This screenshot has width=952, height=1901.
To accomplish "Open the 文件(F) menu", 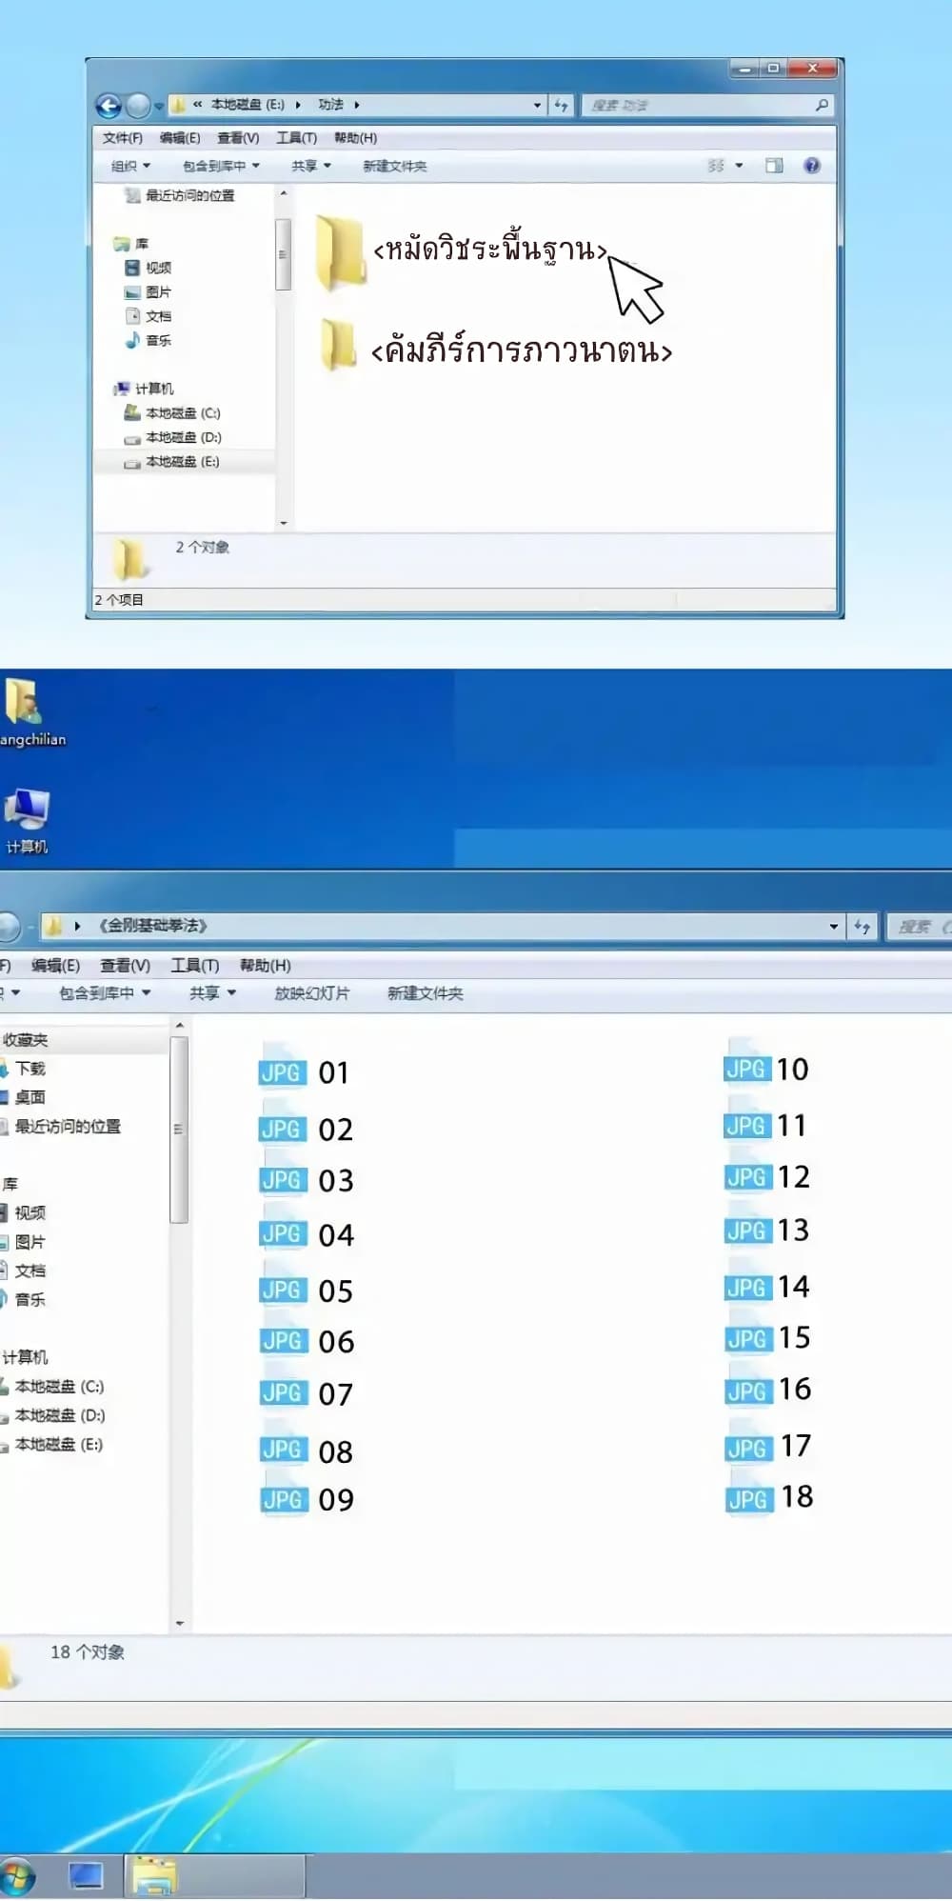I will pos(122,138).
